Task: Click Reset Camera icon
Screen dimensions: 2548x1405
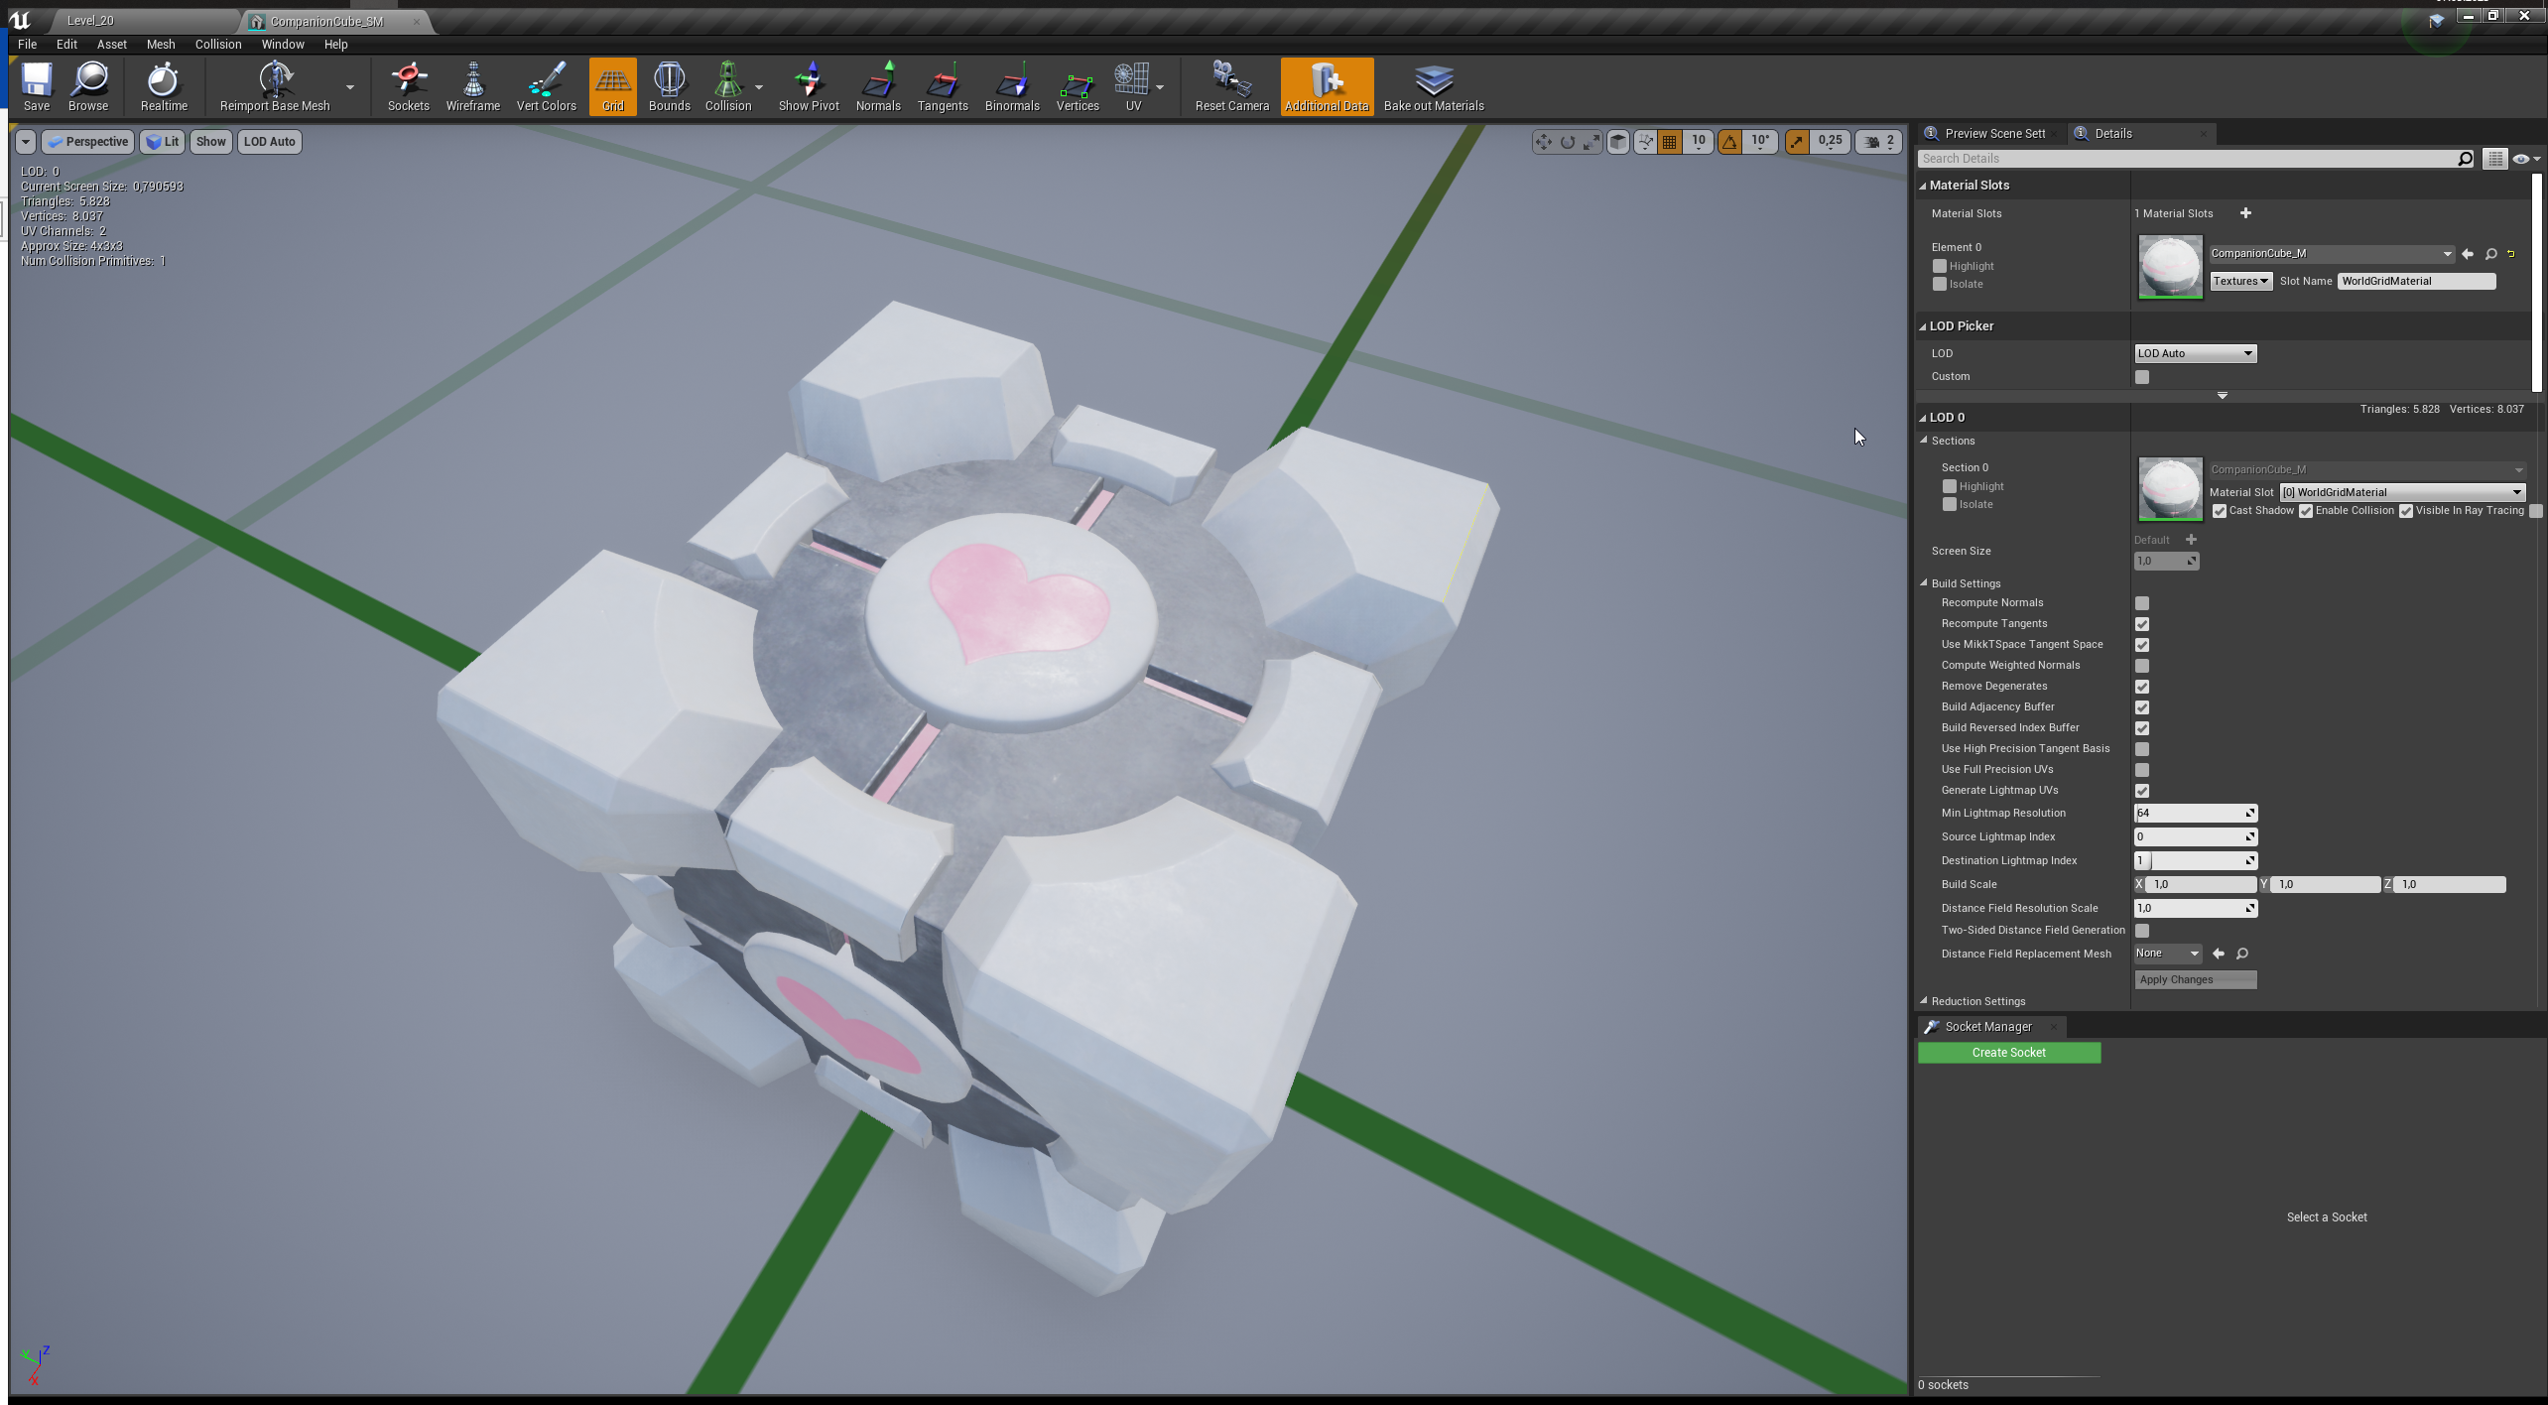Action: coord(1231,86)
